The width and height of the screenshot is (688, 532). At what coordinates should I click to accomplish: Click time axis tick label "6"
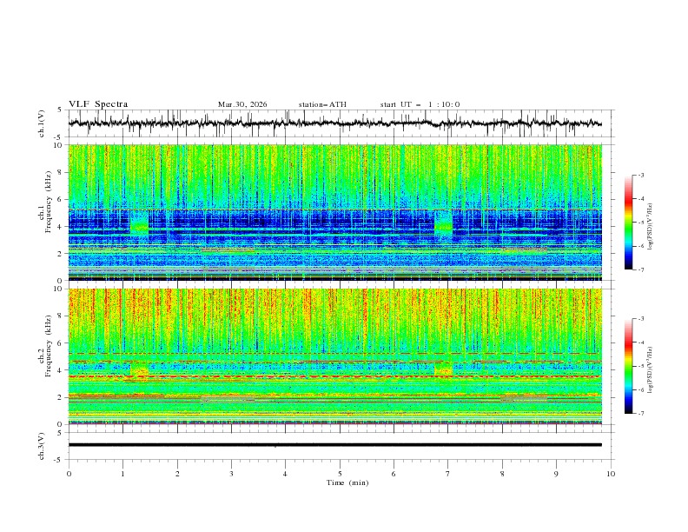click(394, 474)
